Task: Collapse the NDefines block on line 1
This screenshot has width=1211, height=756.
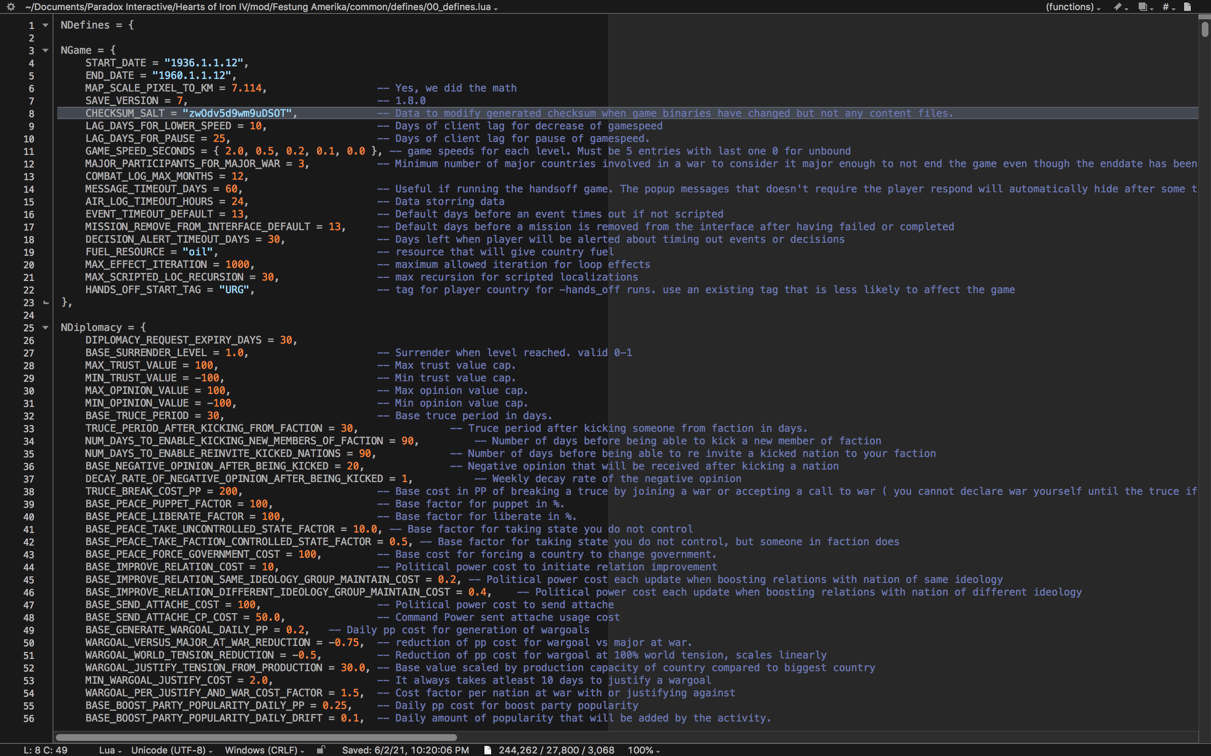Action: coord(45,25)
